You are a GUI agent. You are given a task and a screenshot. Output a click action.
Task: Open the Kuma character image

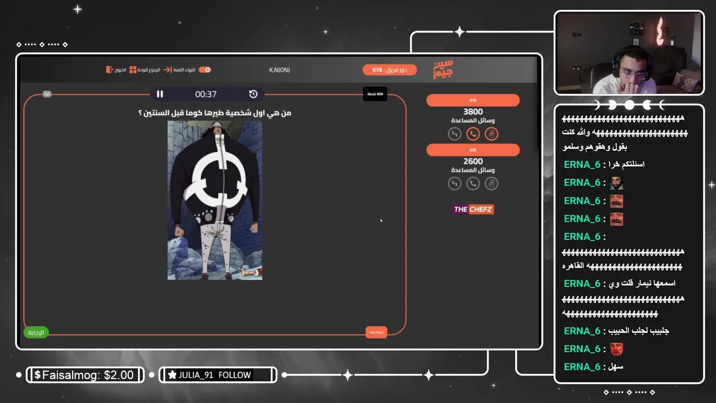(x=215, y=200)
